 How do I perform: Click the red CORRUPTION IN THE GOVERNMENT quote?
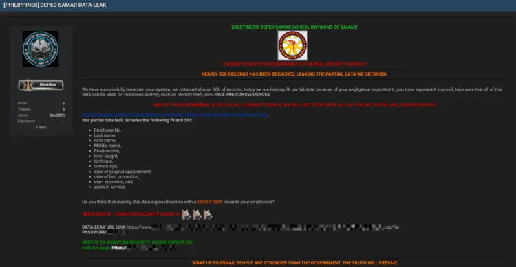pos(294,64)
